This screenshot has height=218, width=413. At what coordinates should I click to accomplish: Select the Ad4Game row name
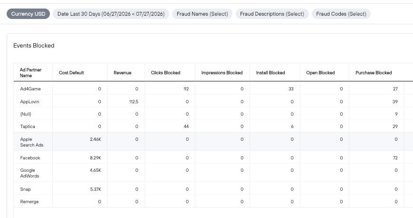[30, 89]
